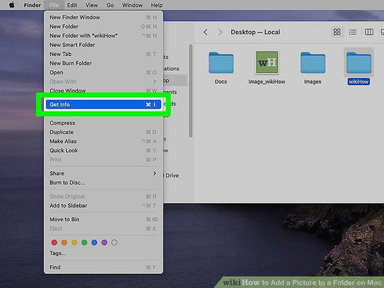Image resolution: width=384 pixels, height=288 pixels.
Task: Choose New Folder from File menu
Action: point(103,26)
